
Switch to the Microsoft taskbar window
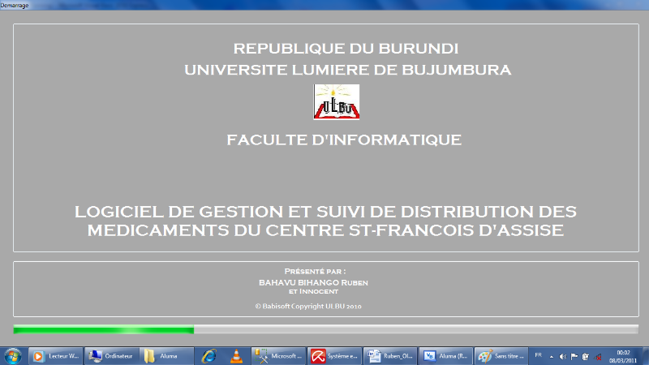pyautogui.click(x=278, y=356)
